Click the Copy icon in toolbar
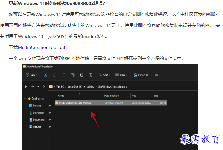The width and height of the screenshot is (223, 150). 55,75
